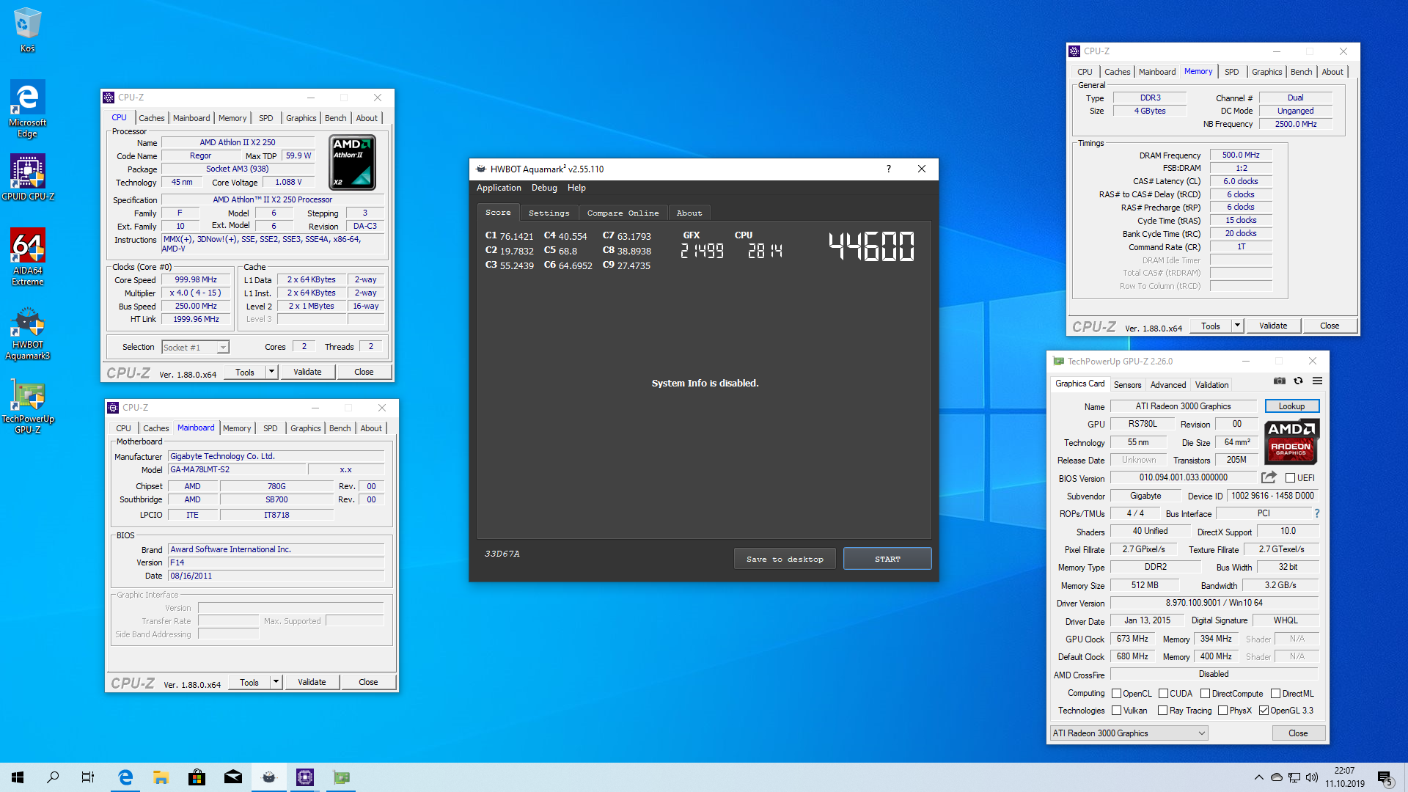The height and width of the screenshot is (792, 1408).
Task: Click the Bus Interface question mark
Action: click(x=1317, y=513)
